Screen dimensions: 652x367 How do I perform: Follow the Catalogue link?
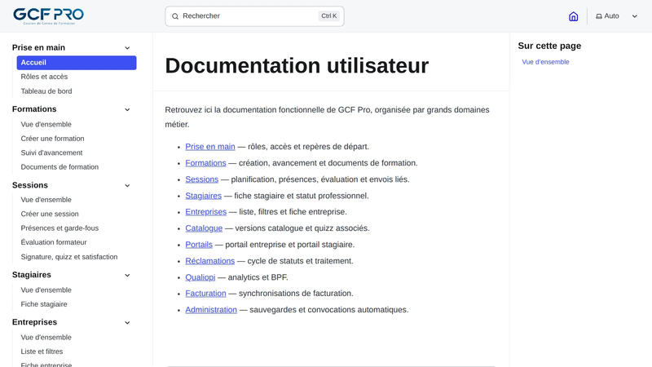click(204, 228)
